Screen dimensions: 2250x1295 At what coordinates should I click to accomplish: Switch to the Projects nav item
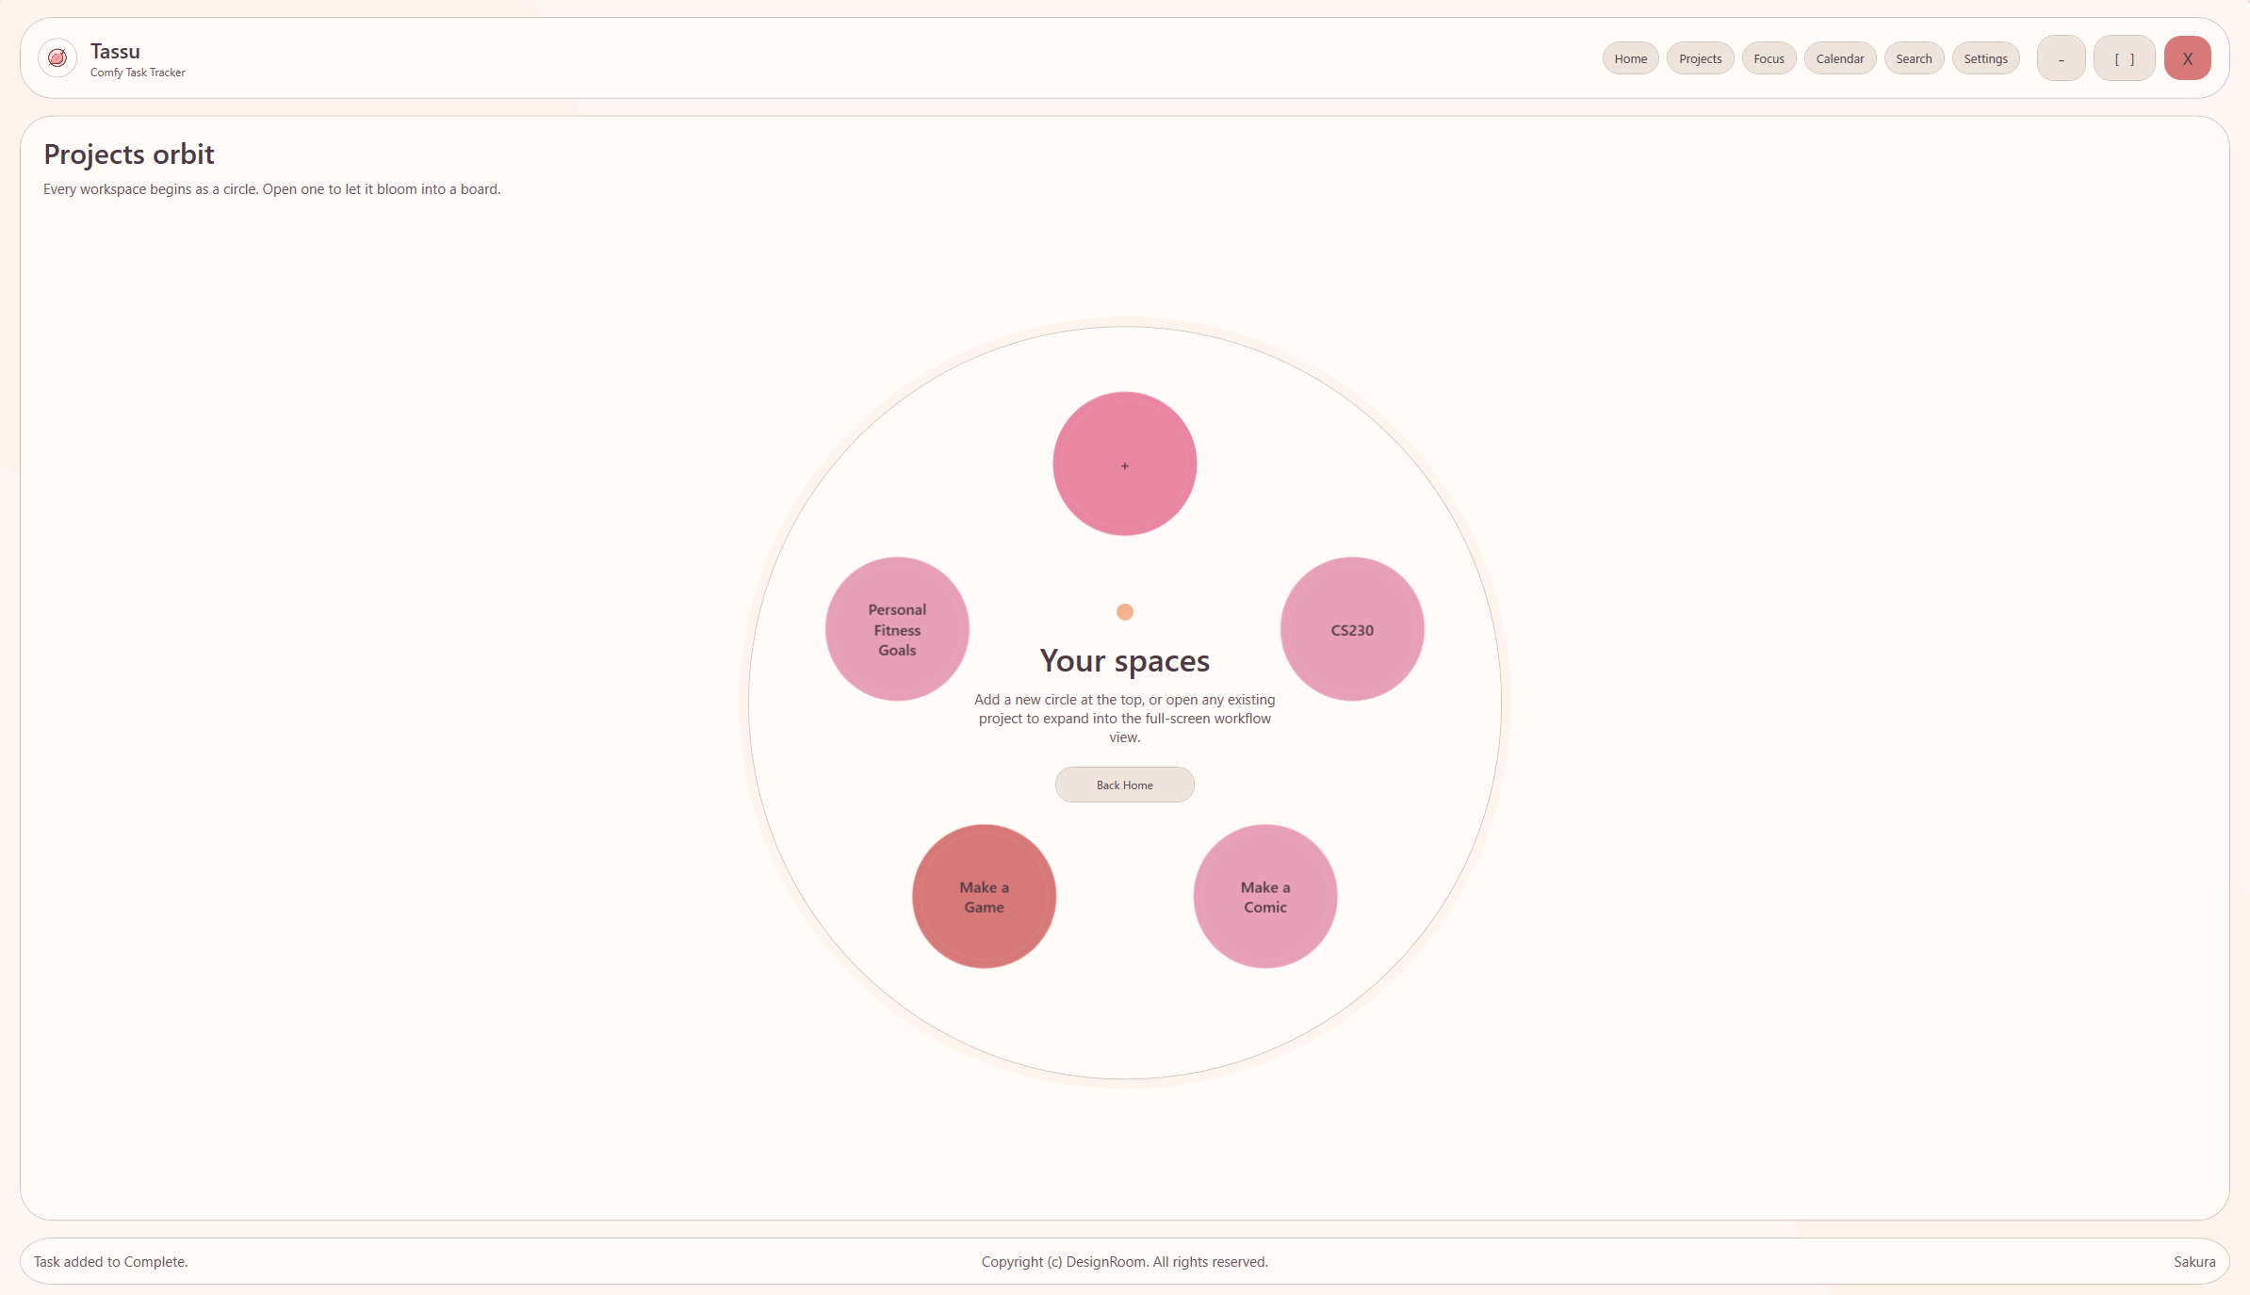pyautogui.click(x=1700, y=58)
